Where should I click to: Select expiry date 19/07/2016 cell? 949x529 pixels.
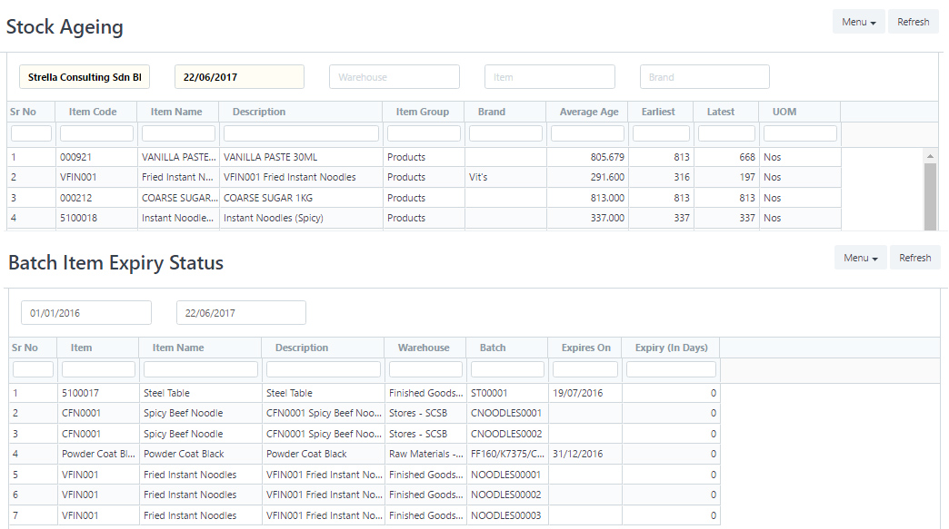point(585,393)
